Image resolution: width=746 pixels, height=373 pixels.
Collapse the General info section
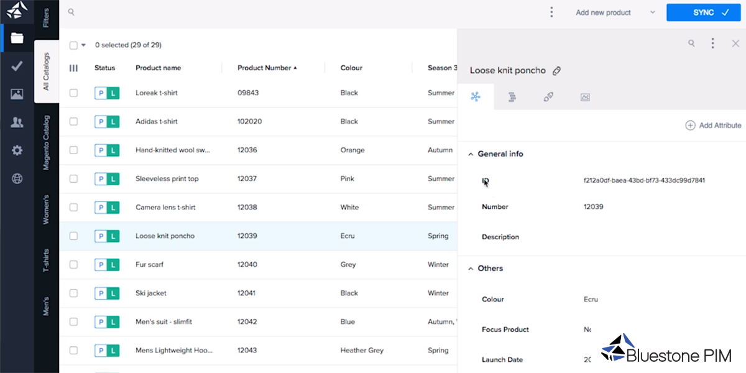(x=471, y=154)
